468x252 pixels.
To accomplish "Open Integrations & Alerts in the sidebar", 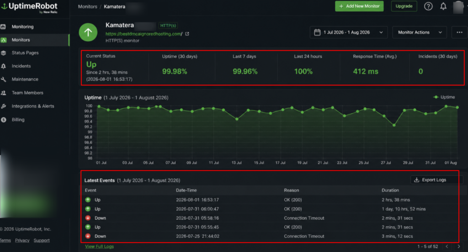I will (33, 106).
